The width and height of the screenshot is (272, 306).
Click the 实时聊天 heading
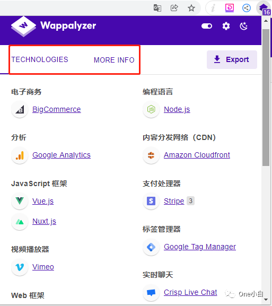157,275
